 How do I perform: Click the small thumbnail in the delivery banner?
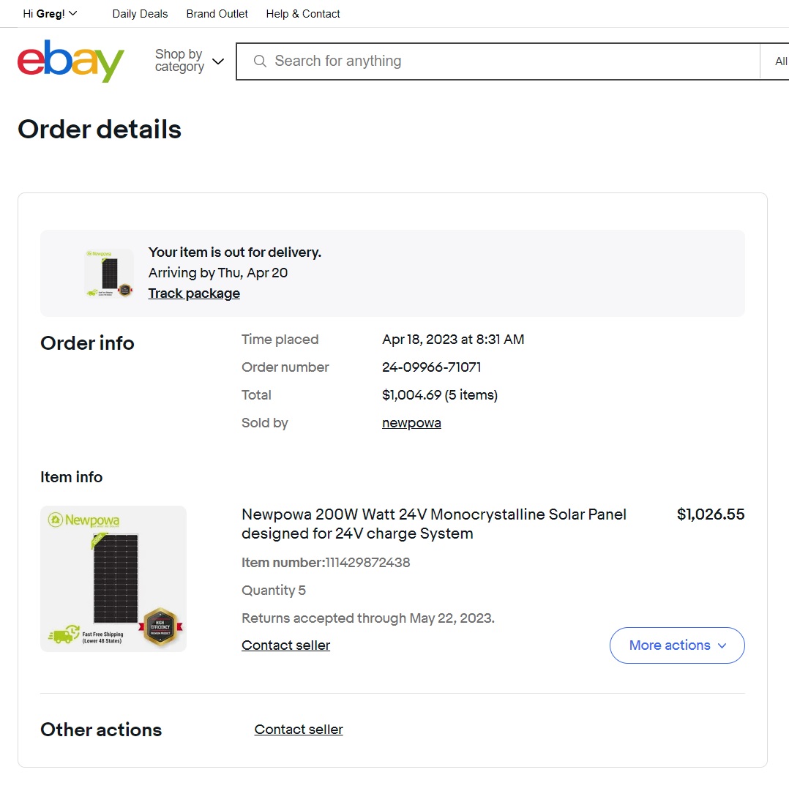108,273
